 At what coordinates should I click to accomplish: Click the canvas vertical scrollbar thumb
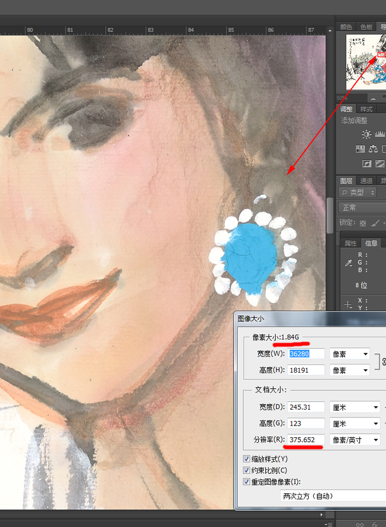click(x=330, y=215)
